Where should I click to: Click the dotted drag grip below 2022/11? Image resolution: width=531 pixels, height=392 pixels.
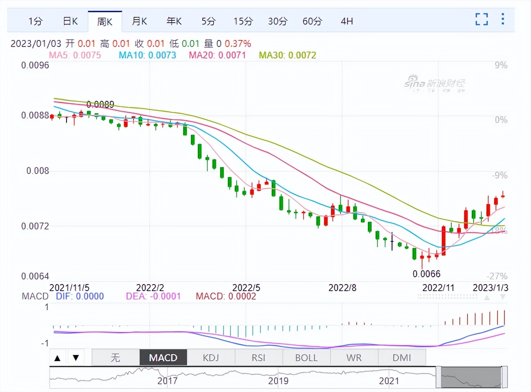[x=447, y=297]
